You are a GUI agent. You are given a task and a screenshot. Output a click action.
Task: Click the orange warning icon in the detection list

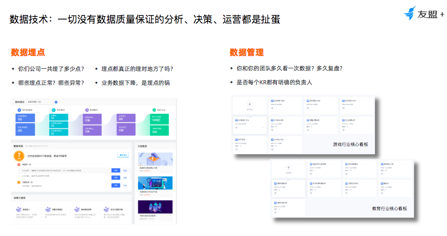pos(19,182)
